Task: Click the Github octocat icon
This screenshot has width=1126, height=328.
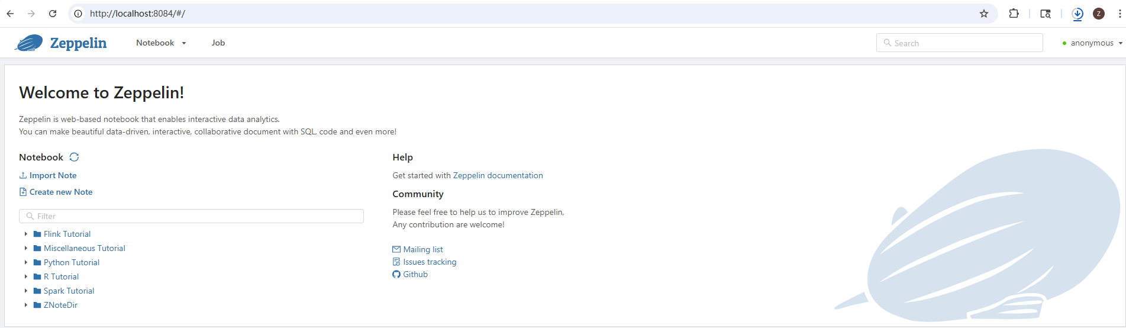Action: 396,274
